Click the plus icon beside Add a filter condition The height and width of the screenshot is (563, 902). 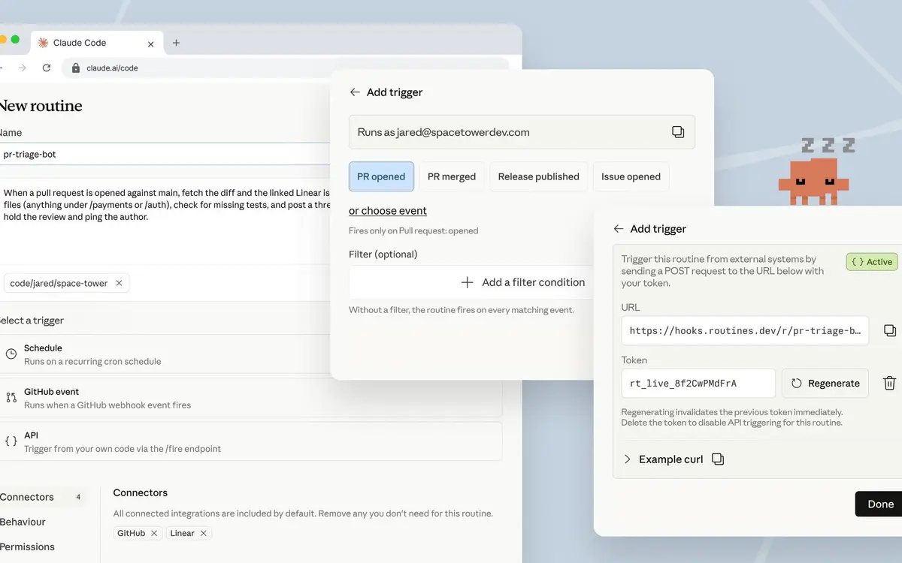point(467,282)
